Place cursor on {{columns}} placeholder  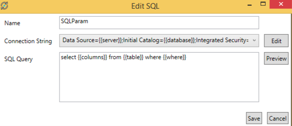[92, 58]
